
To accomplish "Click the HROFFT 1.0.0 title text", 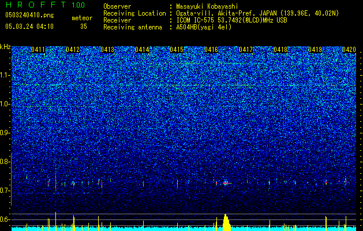I will click(45, 5).
